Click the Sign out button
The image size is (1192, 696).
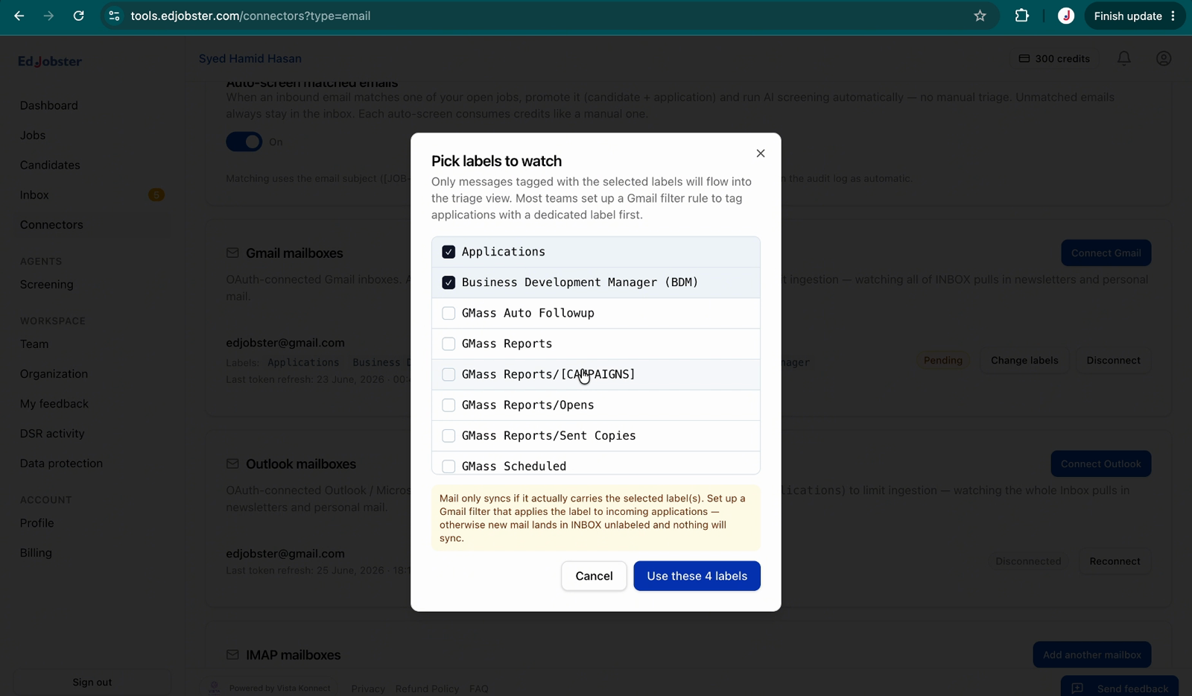tap(92, 682)
